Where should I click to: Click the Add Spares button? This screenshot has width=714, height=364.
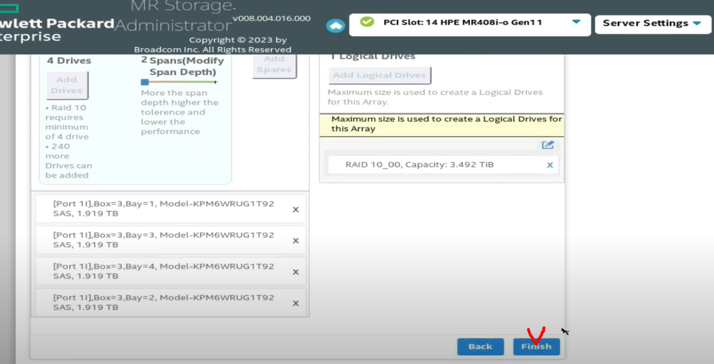point(274,65)
